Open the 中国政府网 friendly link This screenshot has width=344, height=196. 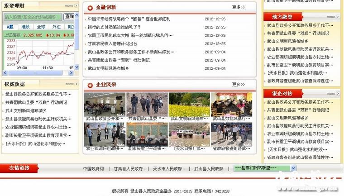tap(93, 168)
